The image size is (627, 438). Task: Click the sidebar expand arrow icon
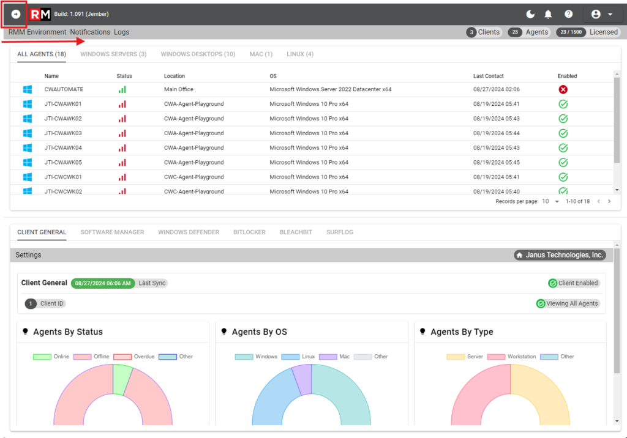(x=15, y=15)
